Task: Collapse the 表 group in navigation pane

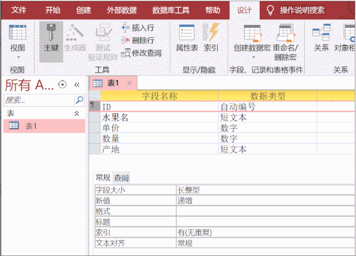Action: (77, 113)
